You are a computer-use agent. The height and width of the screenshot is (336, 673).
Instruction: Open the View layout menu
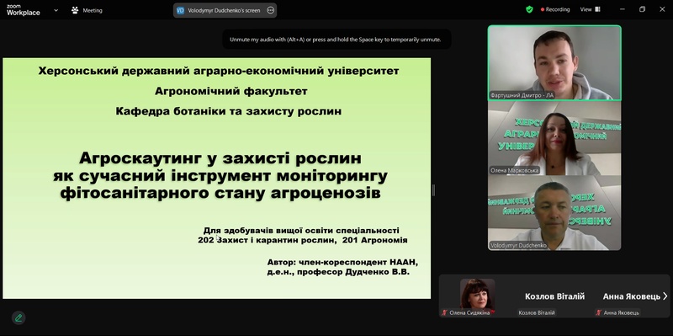tap(591, 9)
